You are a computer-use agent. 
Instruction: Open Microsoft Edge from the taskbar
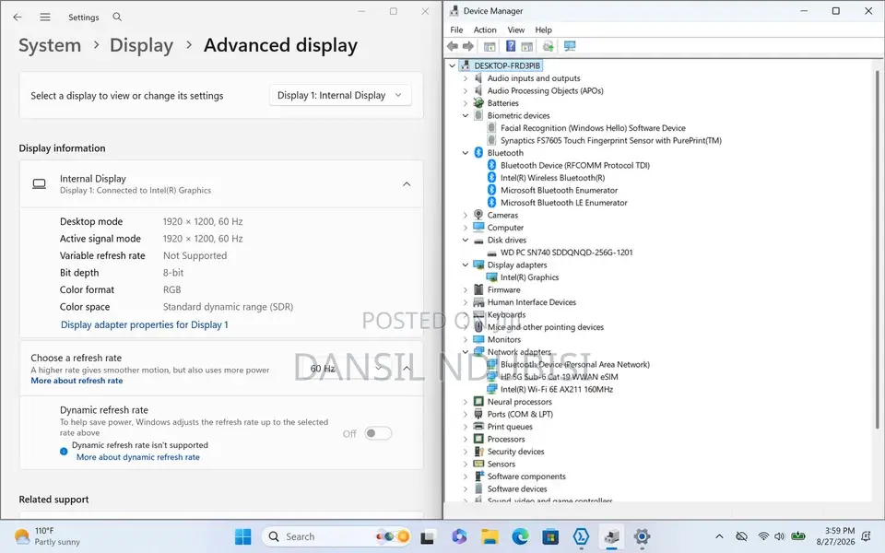point(520,536)
